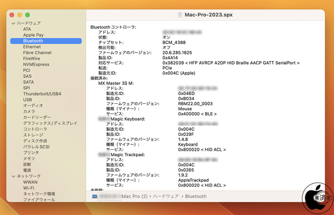This screenshot has height=215, width=334.
Task: Click firmware version 20.6.285.1825
Action: pyautogui.click(x=177, y=53)
